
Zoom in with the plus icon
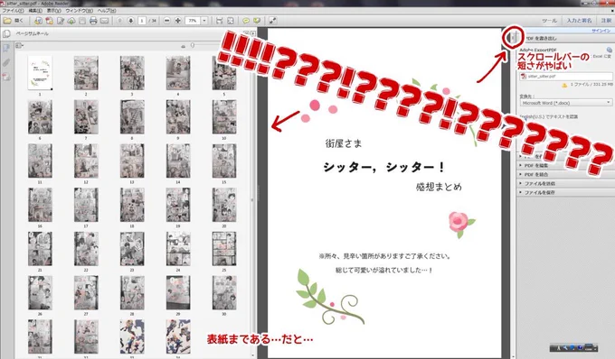(x=177, y=21)
